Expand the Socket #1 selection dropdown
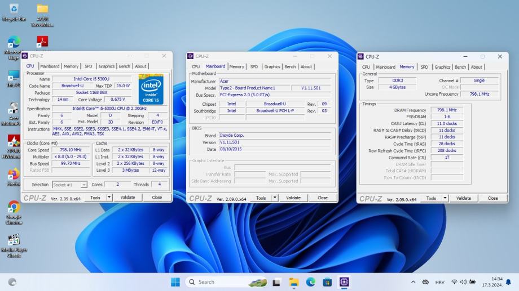Image resolution: width=519 pixels, height=291 pixels. point(84,185)
